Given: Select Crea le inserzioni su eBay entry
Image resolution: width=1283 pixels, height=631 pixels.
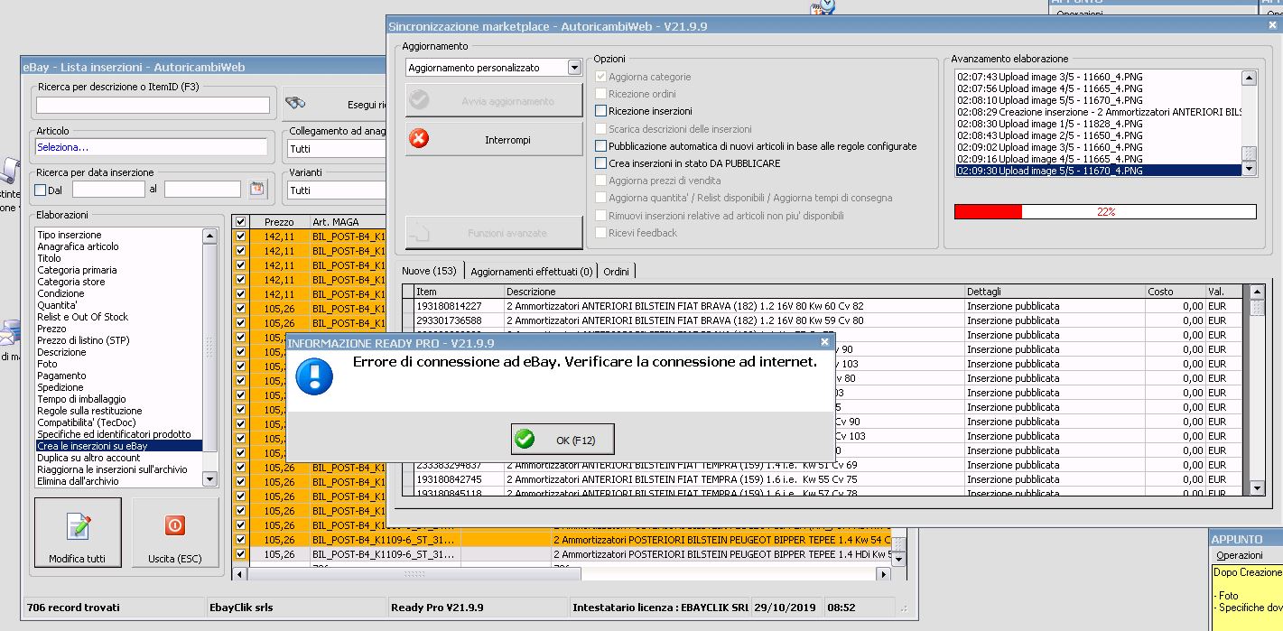Looking at the screenshot, I should [119, 446].
